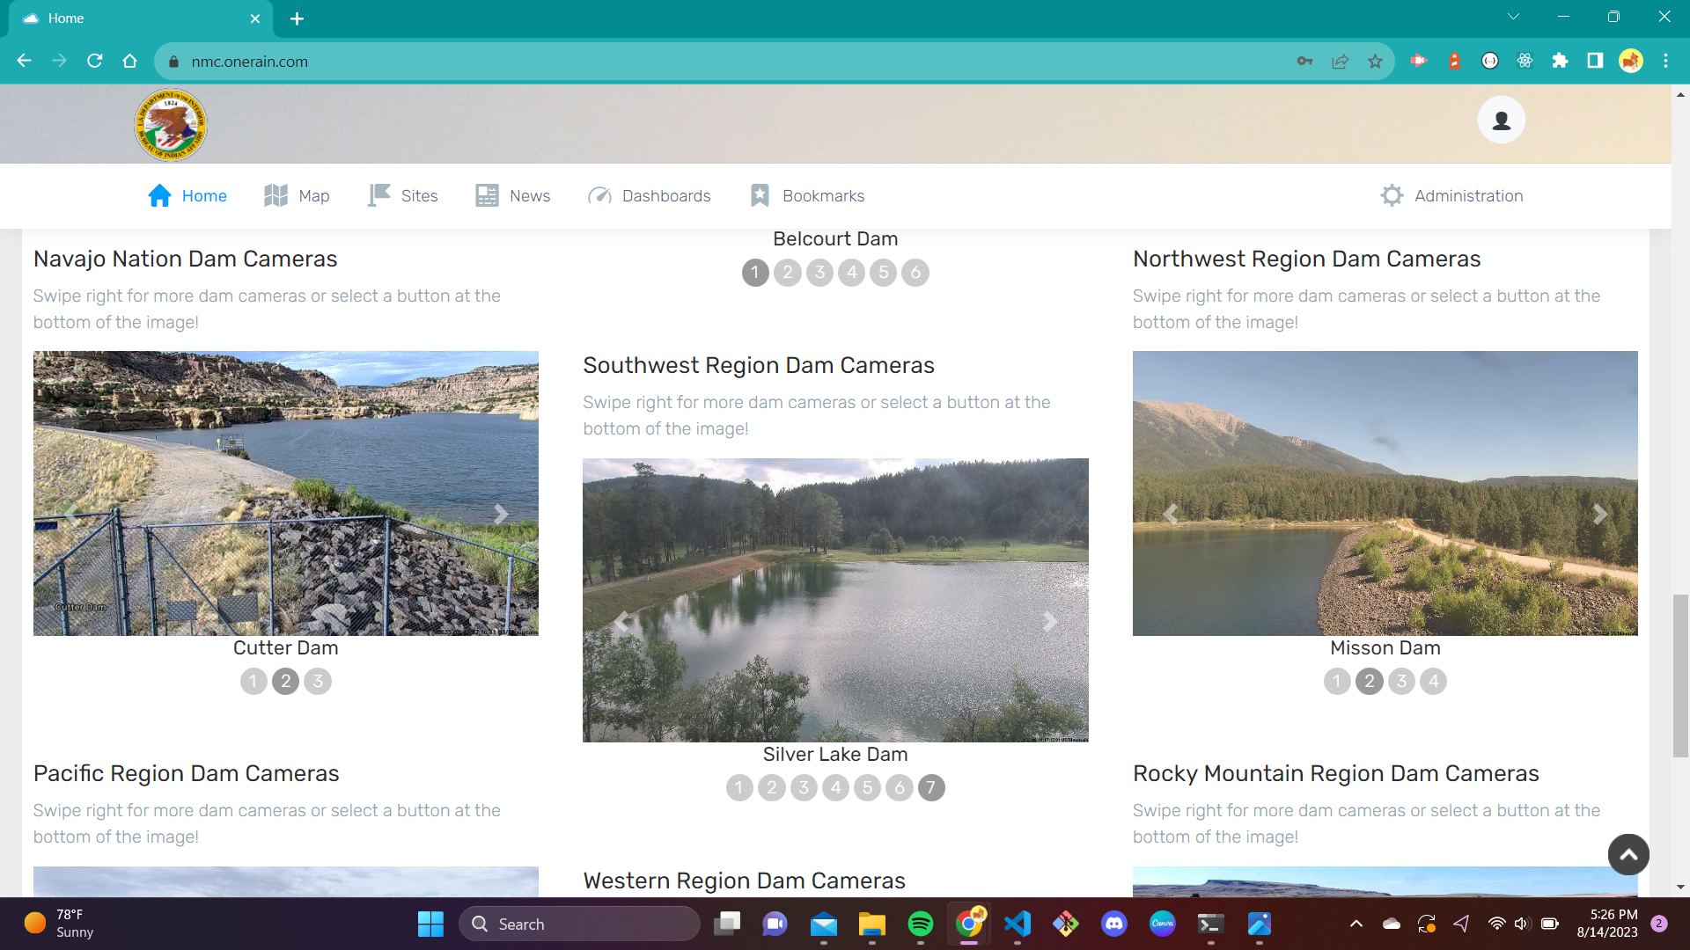The image size is (1690, 950).
Task: Click the Bureau of Indian Affairs logo
Action: click(x=171, y=125)
